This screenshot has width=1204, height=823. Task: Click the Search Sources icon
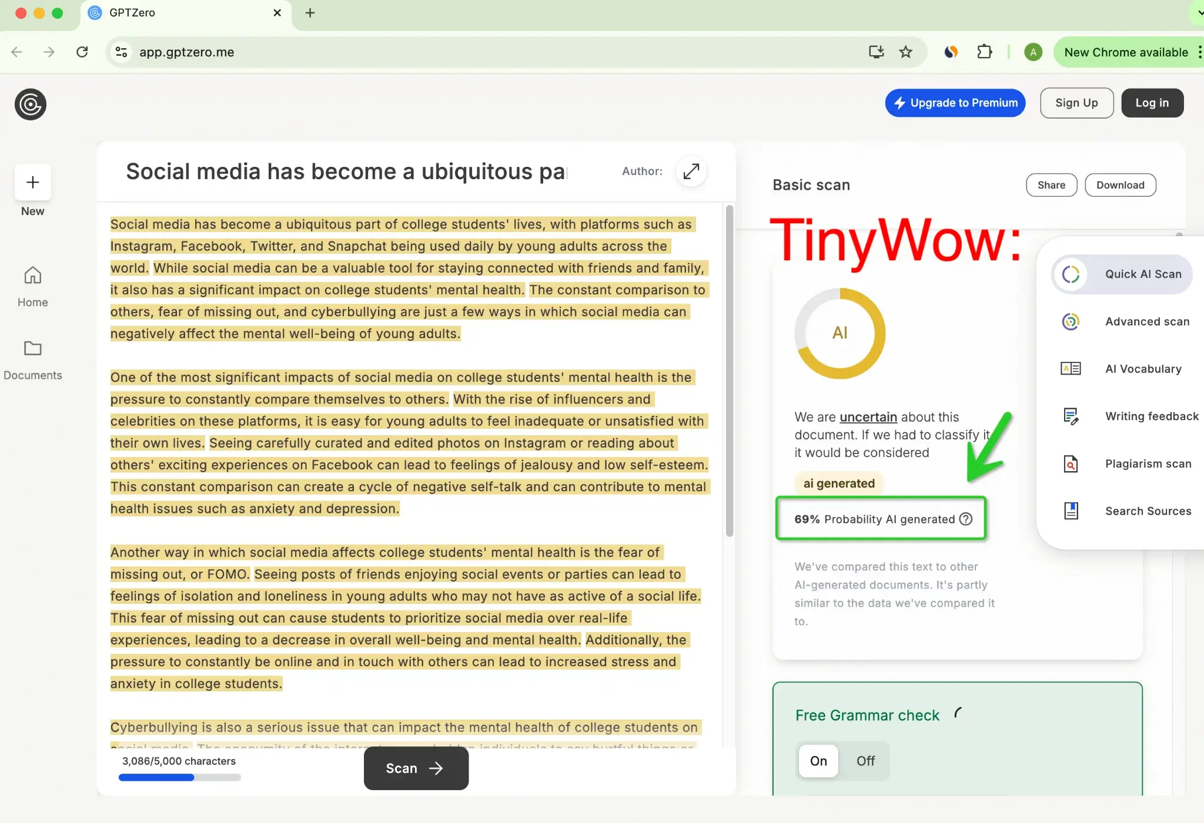[x=1071, y=510]
